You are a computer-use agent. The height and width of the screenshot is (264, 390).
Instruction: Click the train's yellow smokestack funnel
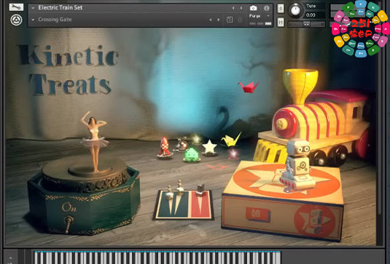[300, 86]
